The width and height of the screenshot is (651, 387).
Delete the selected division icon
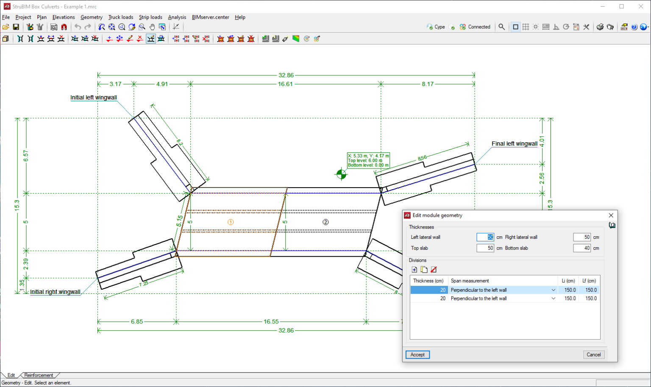pos(434,270)
